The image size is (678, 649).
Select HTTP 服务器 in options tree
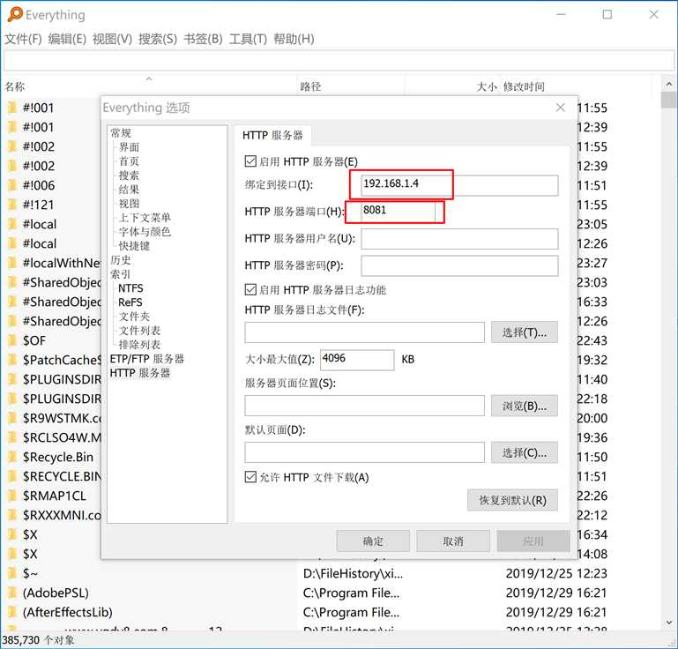tap(140, 373)
